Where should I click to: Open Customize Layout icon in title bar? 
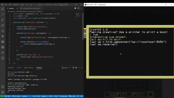[x=67, y=5]
